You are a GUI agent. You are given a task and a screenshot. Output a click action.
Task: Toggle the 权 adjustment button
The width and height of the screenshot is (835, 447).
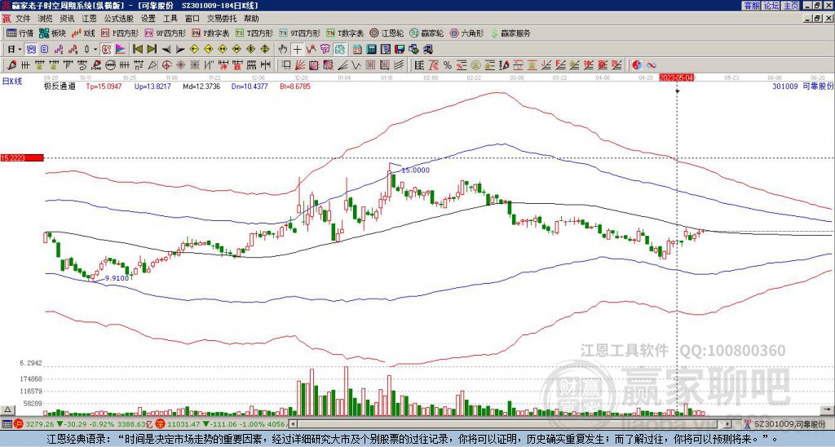[106, 49]
